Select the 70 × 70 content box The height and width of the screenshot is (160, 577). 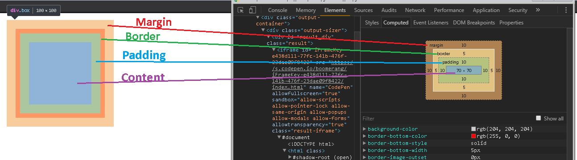(x=464, y=70)
